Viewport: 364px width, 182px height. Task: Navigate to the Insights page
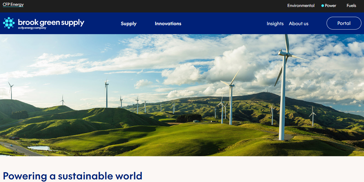(275, 23)
